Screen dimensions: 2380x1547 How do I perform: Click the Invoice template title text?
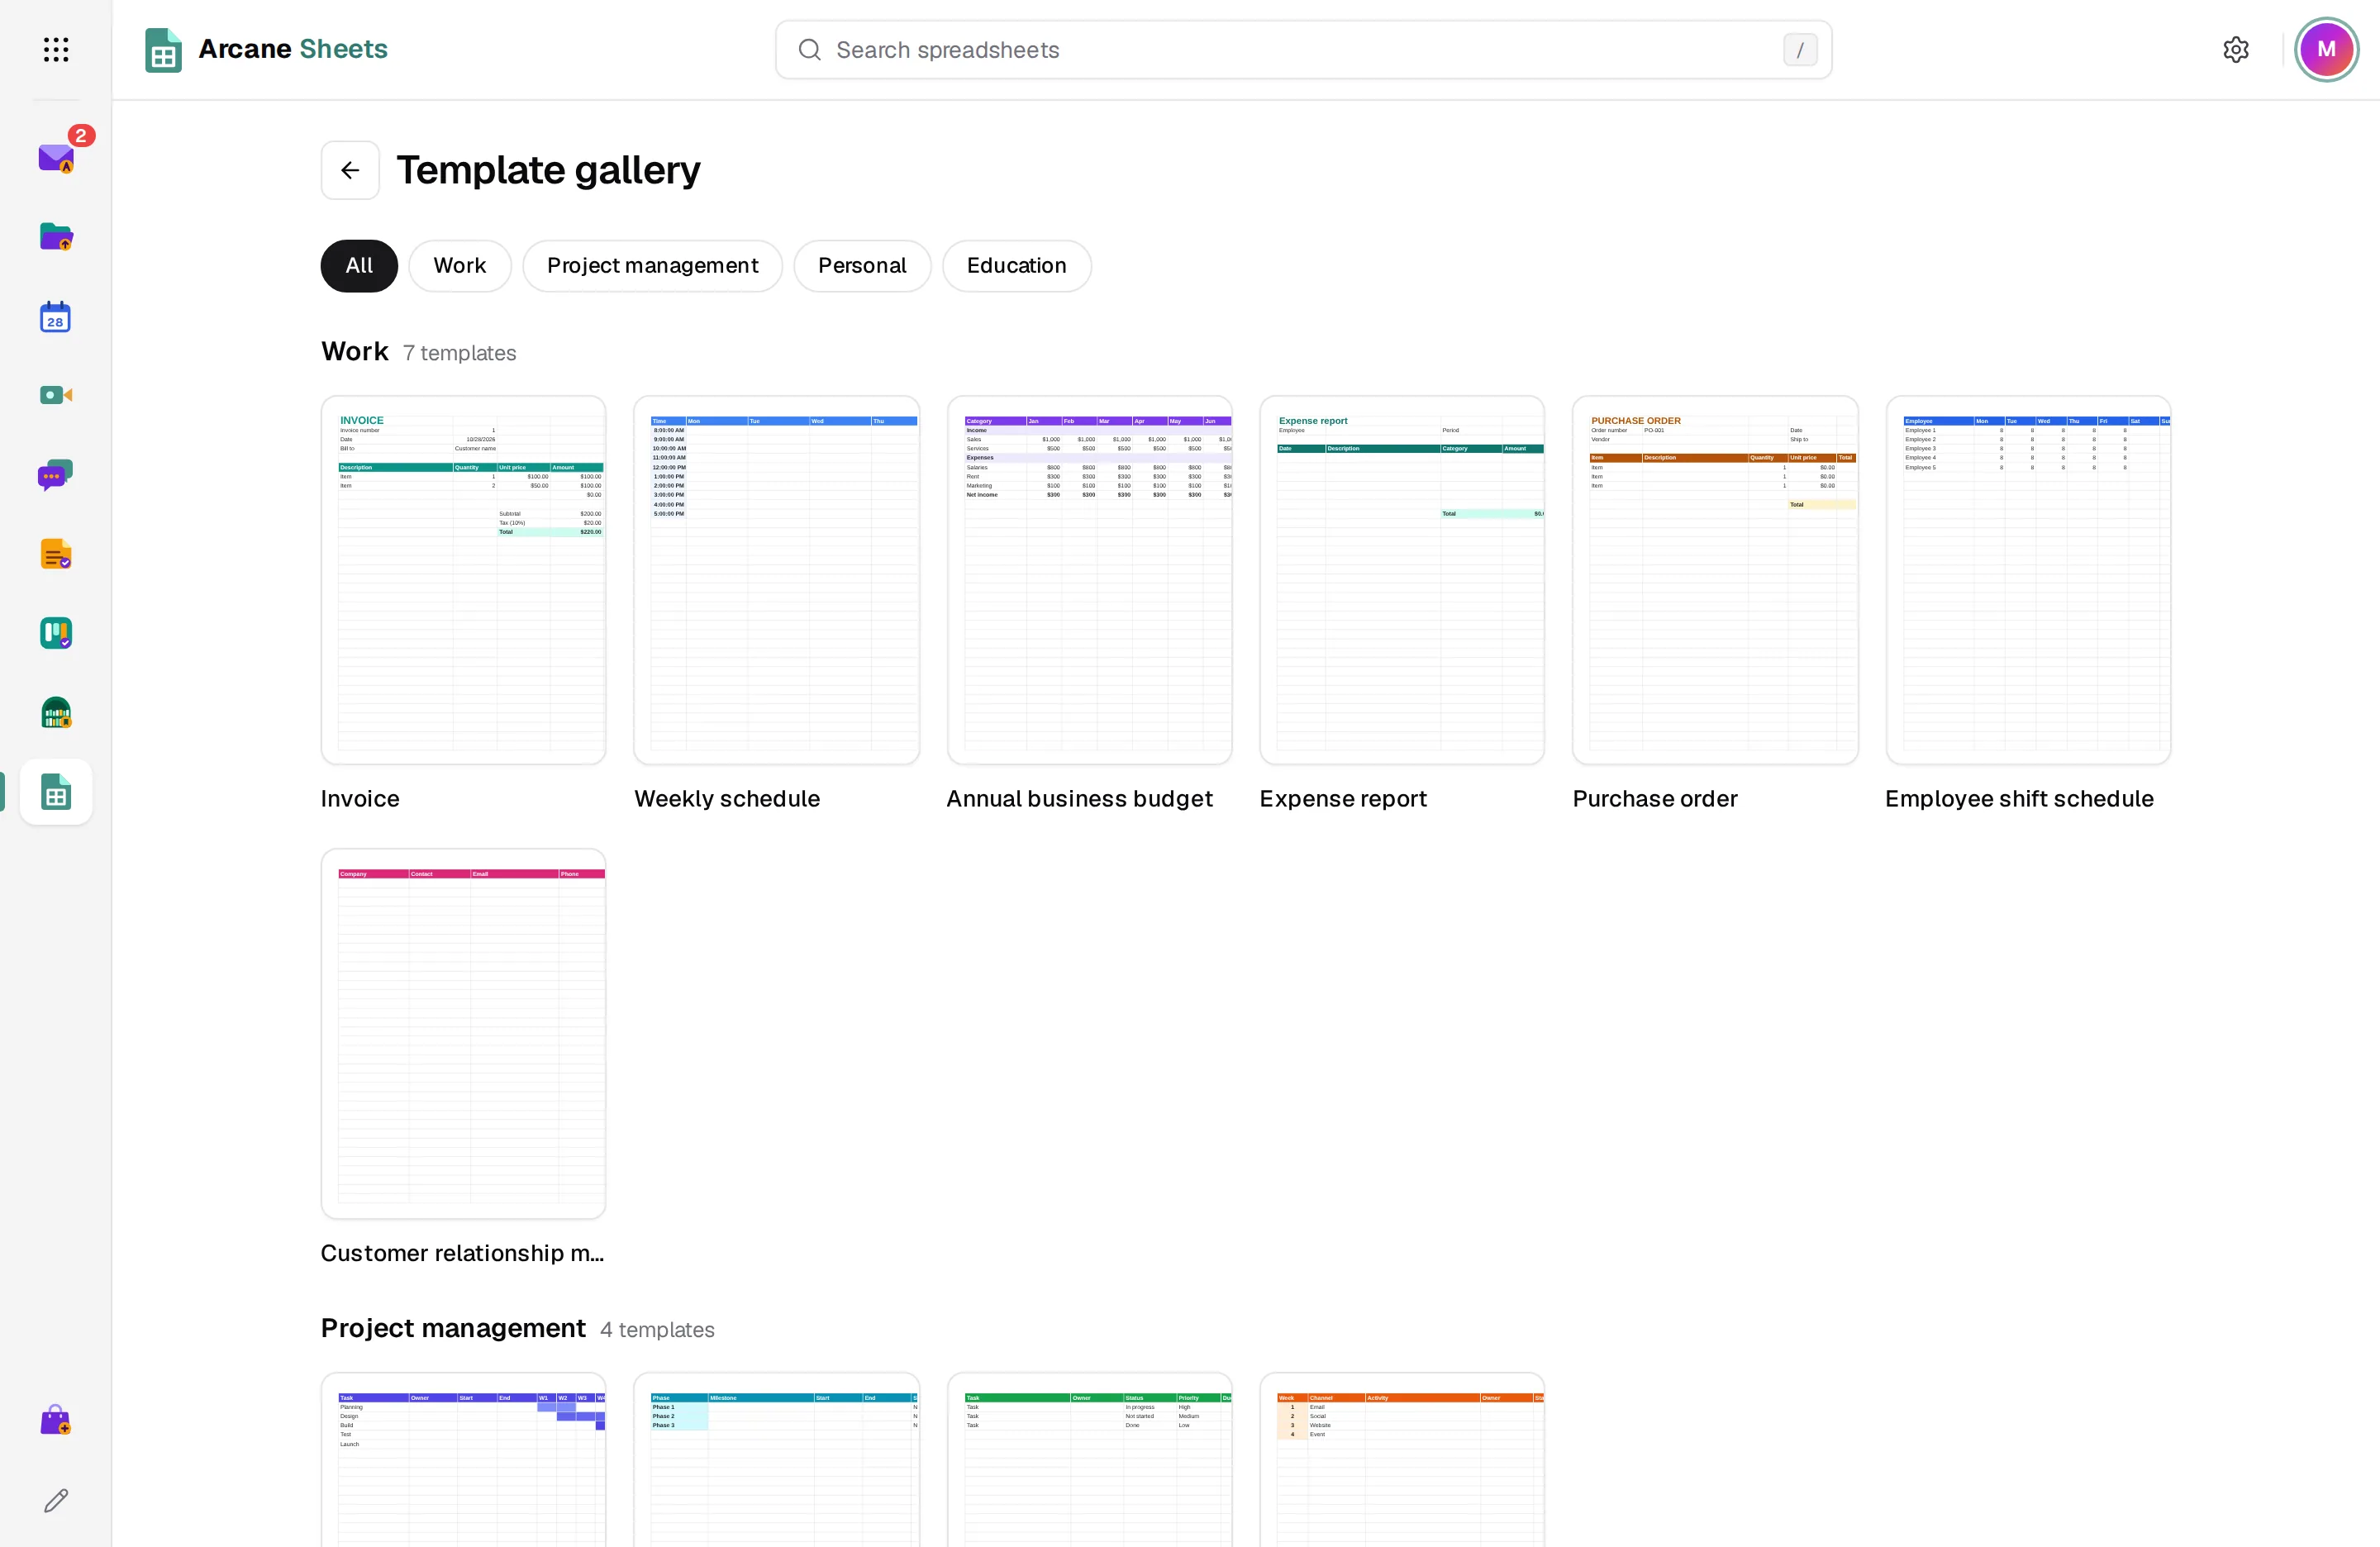[360, 798]
